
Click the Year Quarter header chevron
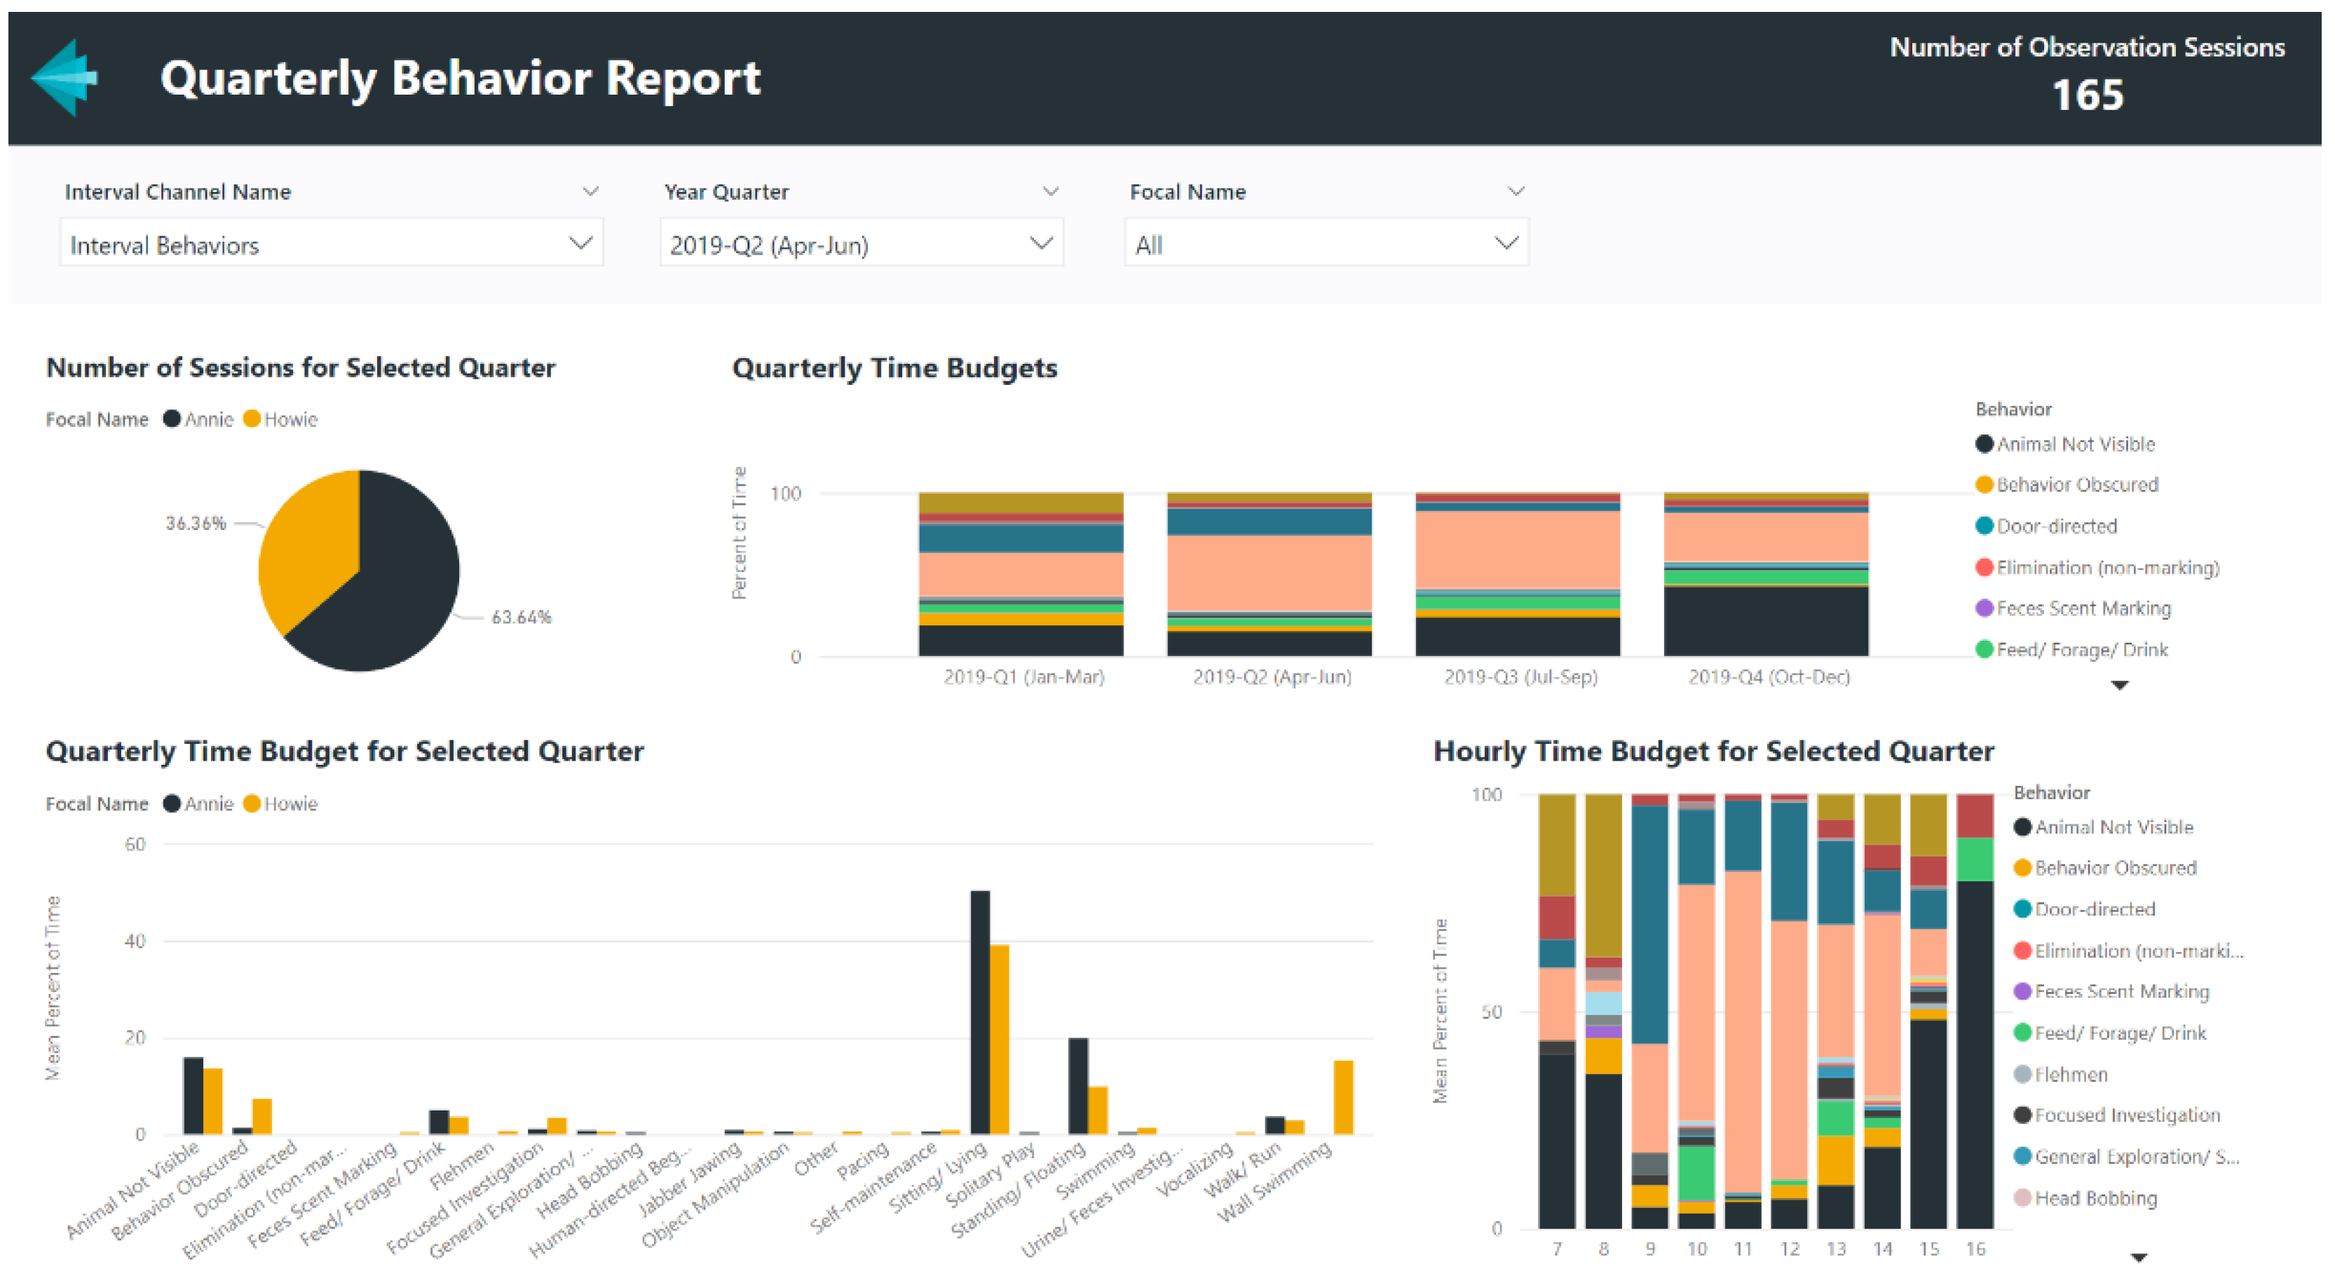coord(1051,191)
